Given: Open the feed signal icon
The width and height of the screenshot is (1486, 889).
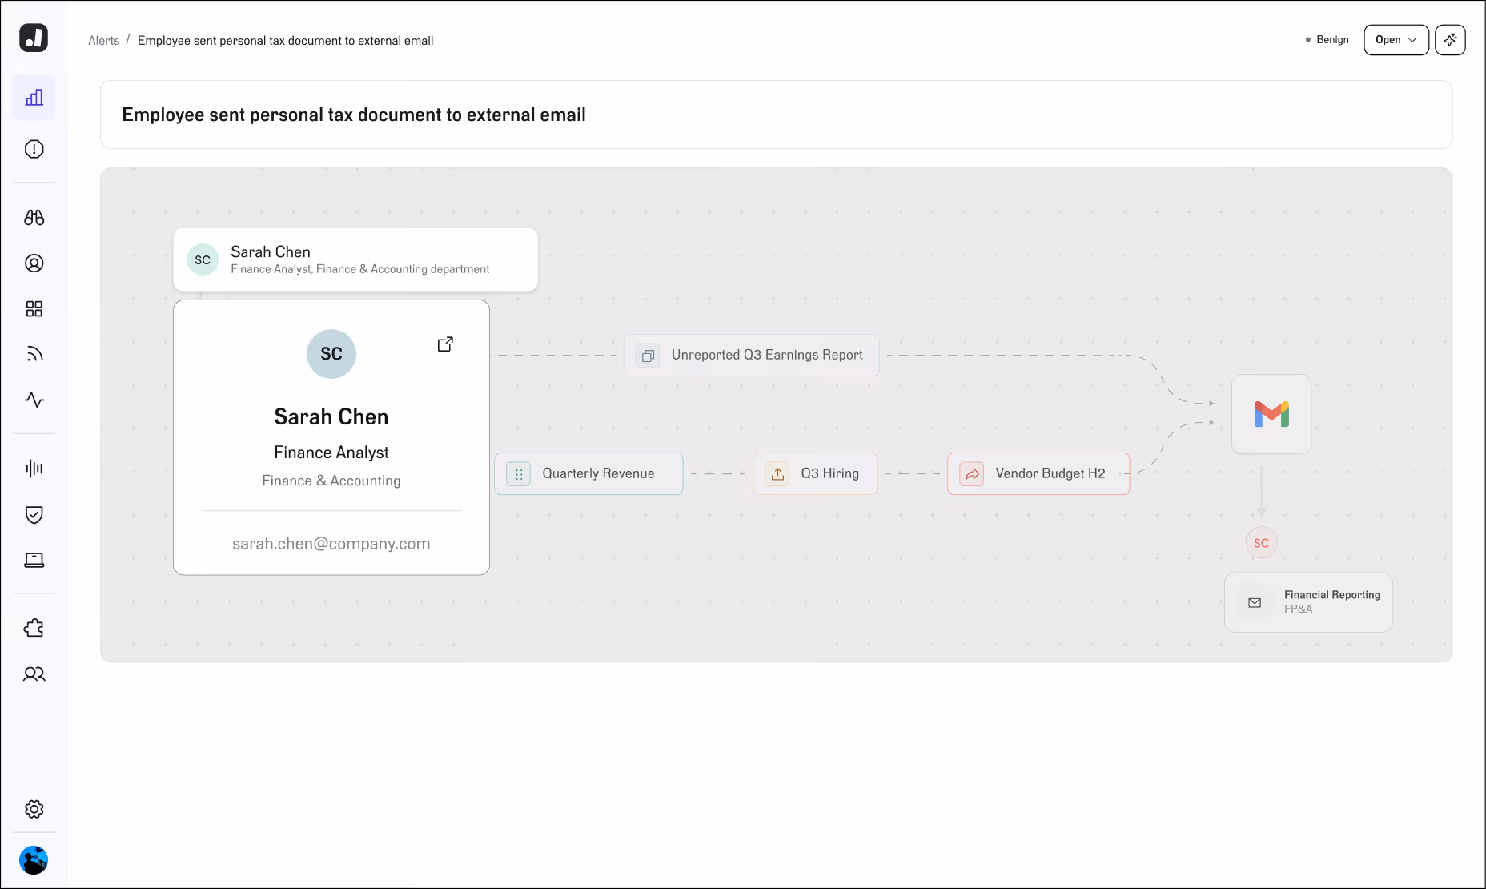Looking at the screenshot, I should pos(34,354).
